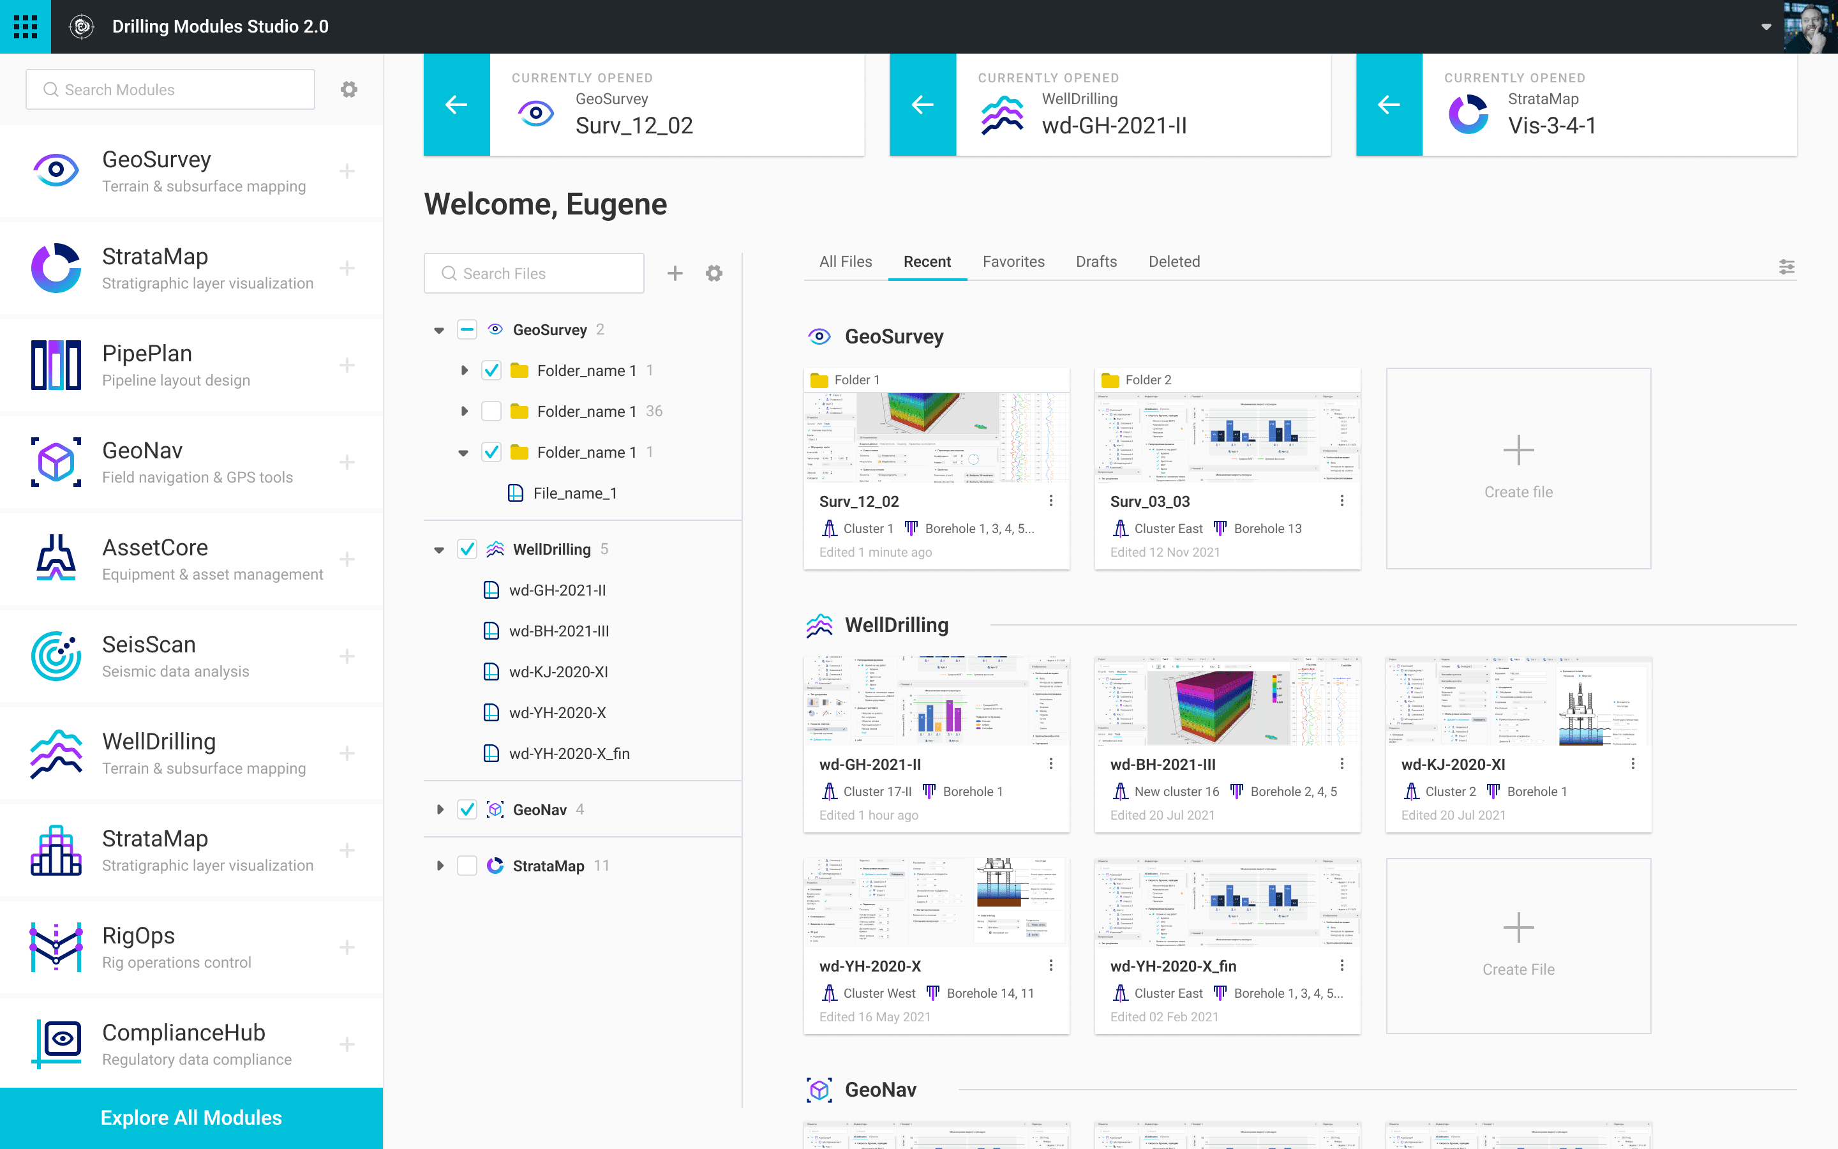Viewport: 1838px width, 1149px height.
Task: Check the StrataMap tree checkbox
Action: (x=467, y=866)
